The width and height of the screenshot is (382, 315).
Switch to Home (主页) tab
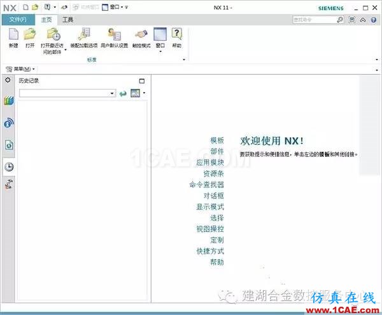pos(46,20)
